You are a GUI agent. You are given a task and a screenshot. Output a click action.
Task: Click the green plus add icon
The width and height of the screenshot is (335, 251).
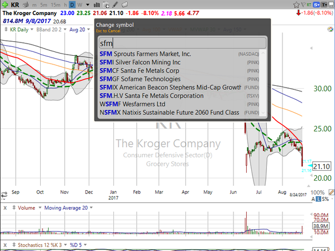pyautogui.click(x=4, y=4)
